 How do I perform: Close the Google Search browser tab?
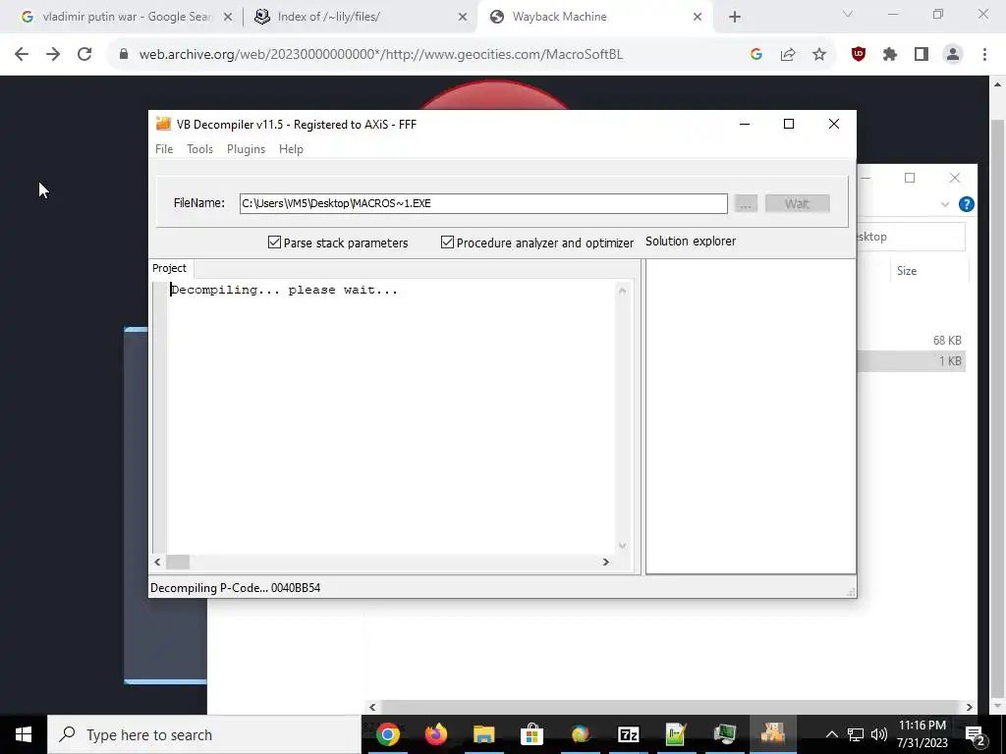pos(228,18)
